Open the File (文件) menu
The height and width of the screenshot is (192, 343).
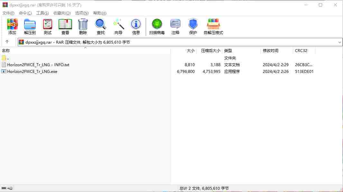pos(8,13)
